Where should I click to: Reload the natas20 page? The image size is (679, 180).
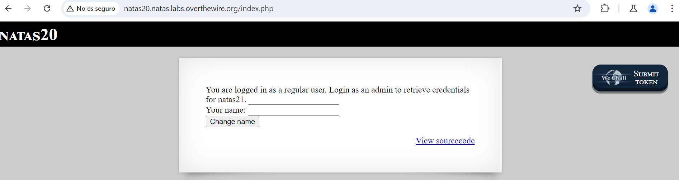47,9
